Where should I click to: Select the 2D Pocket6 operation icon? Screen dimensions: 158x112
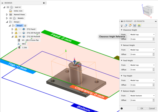[24, 33]
